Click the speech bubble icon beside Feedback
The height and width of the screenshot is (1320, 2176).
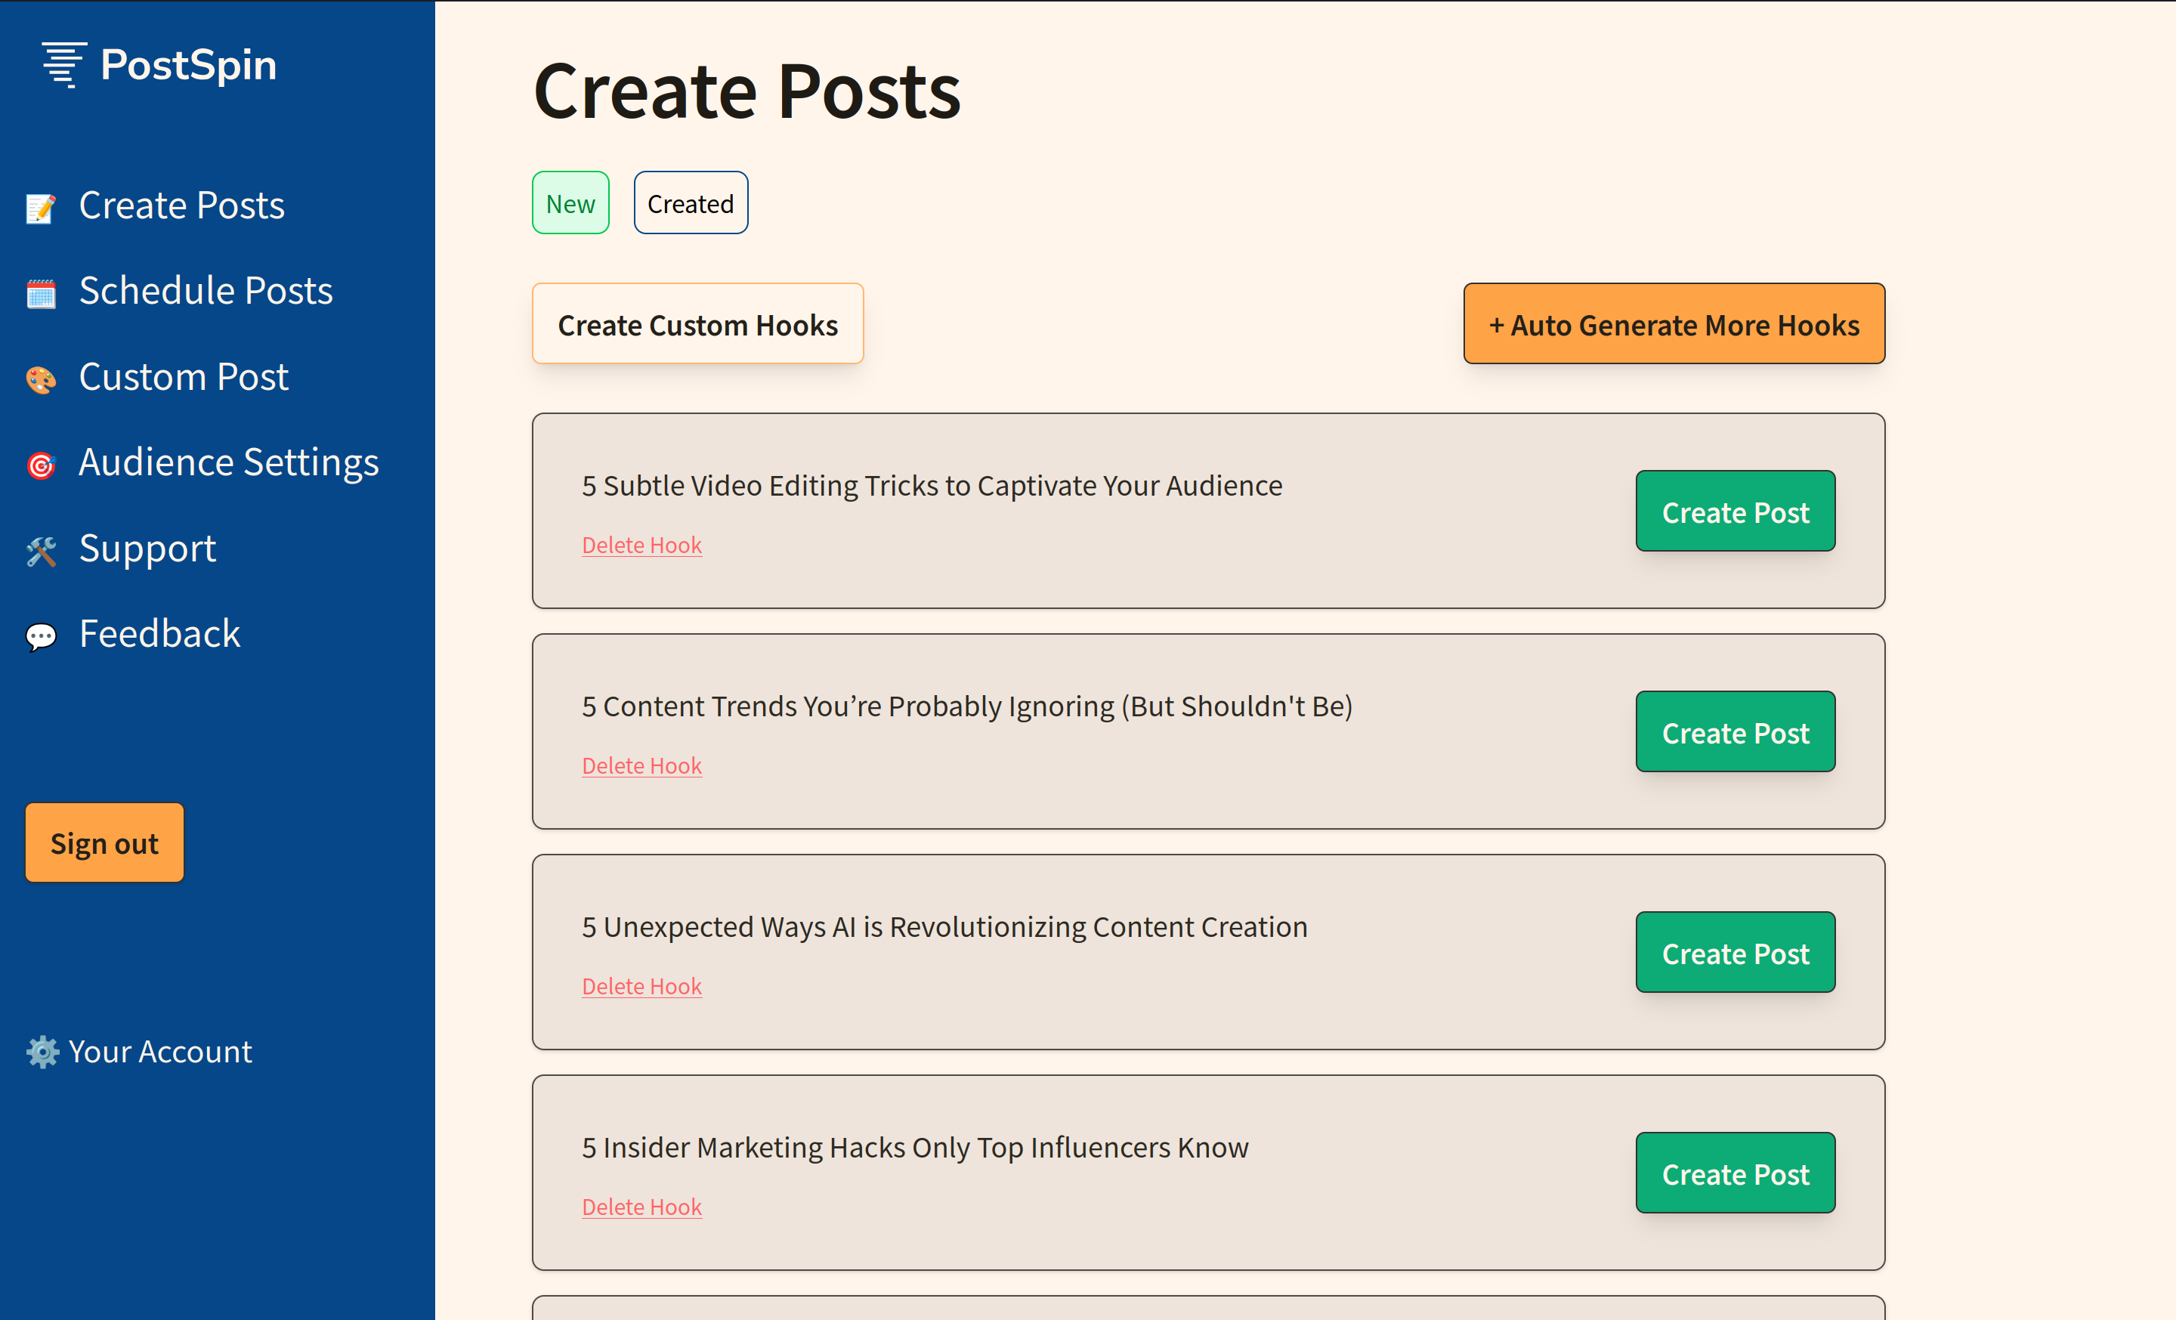tap(41, 635)
